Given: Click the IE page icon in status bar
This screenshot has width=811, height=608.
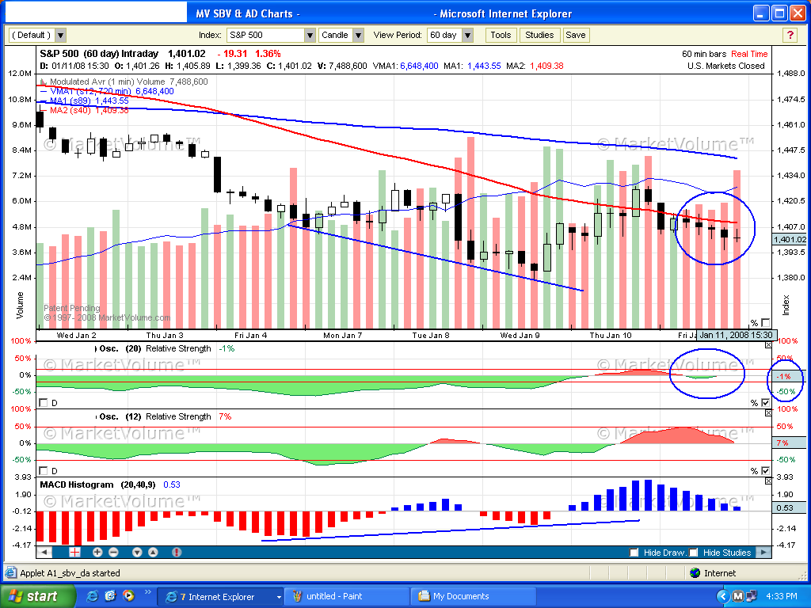Looking at the screenshot, I should pos(10,573).
